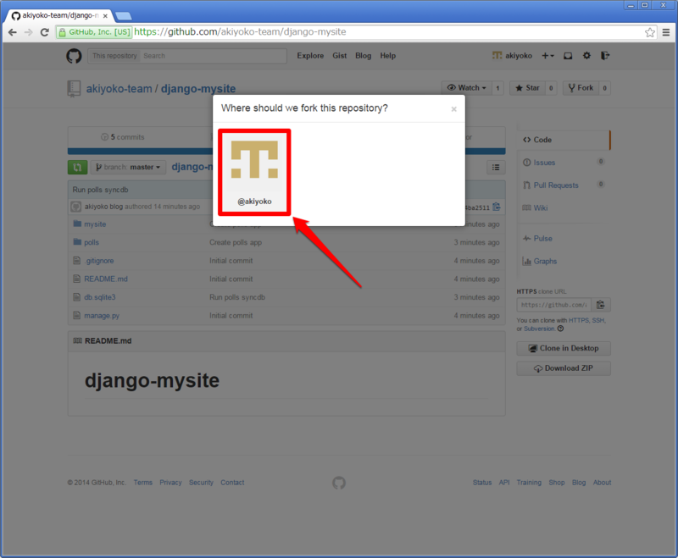The width and height of the screenshot is (678, 558).
Task: Click the Fork button
Action: [581, 88]
